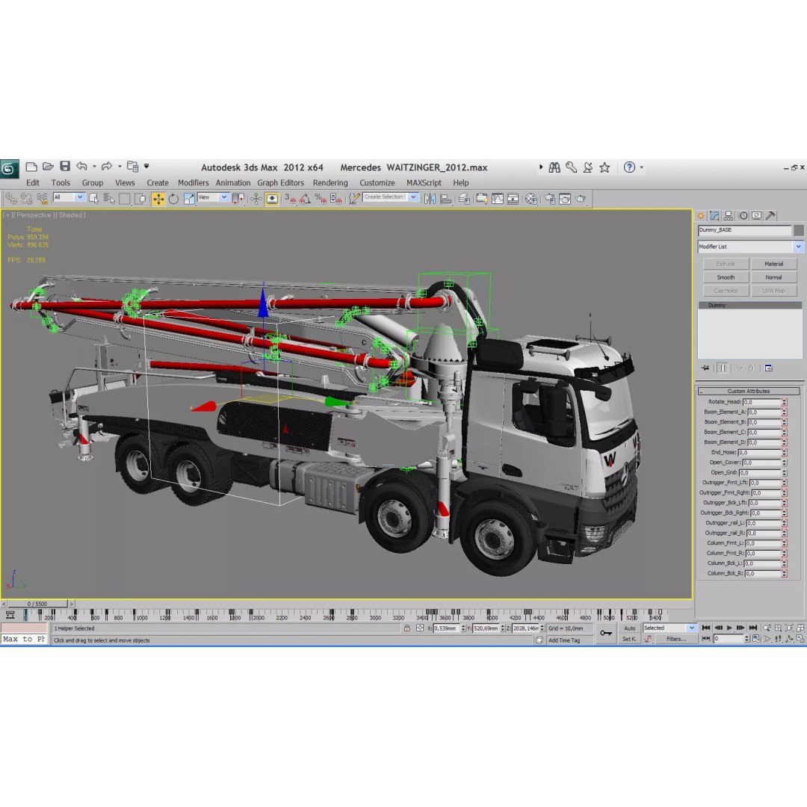Image resolution: width=807 pixels, height=807 pixels.
Task: Switch to the Display command panel tab
Action: pos(756,216)
